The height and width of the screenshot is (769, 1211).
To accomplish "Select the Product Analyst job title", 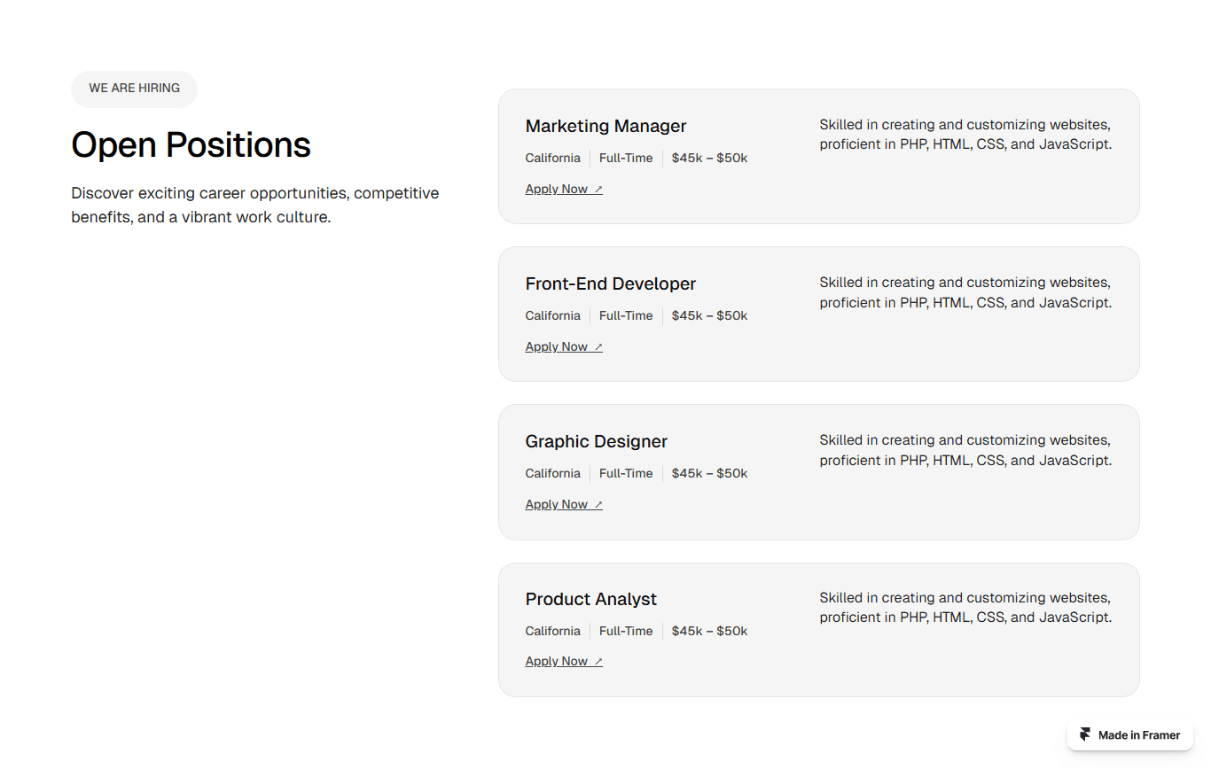I will tap(590, 599).
